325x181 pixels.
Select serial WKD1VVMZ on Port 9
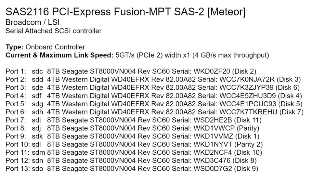213,136
